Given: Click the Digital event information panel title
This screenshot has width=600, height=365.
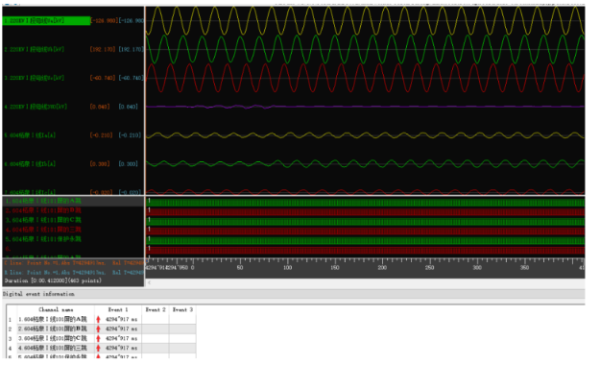Looking at the screenshot, I should (x=38, y=294).
